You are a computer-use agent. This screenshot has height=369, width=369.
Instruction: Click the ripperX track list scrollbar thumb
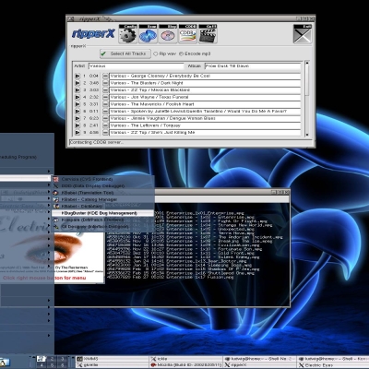click(x=306, y=80)
